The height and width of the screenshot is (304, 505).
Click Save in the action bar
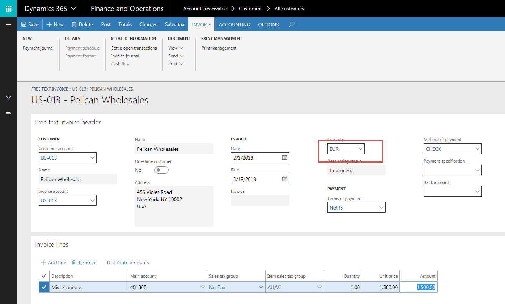(x=30, y=24)
